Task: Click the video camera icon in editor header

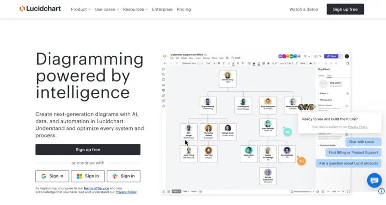Action: coord(320,56)
